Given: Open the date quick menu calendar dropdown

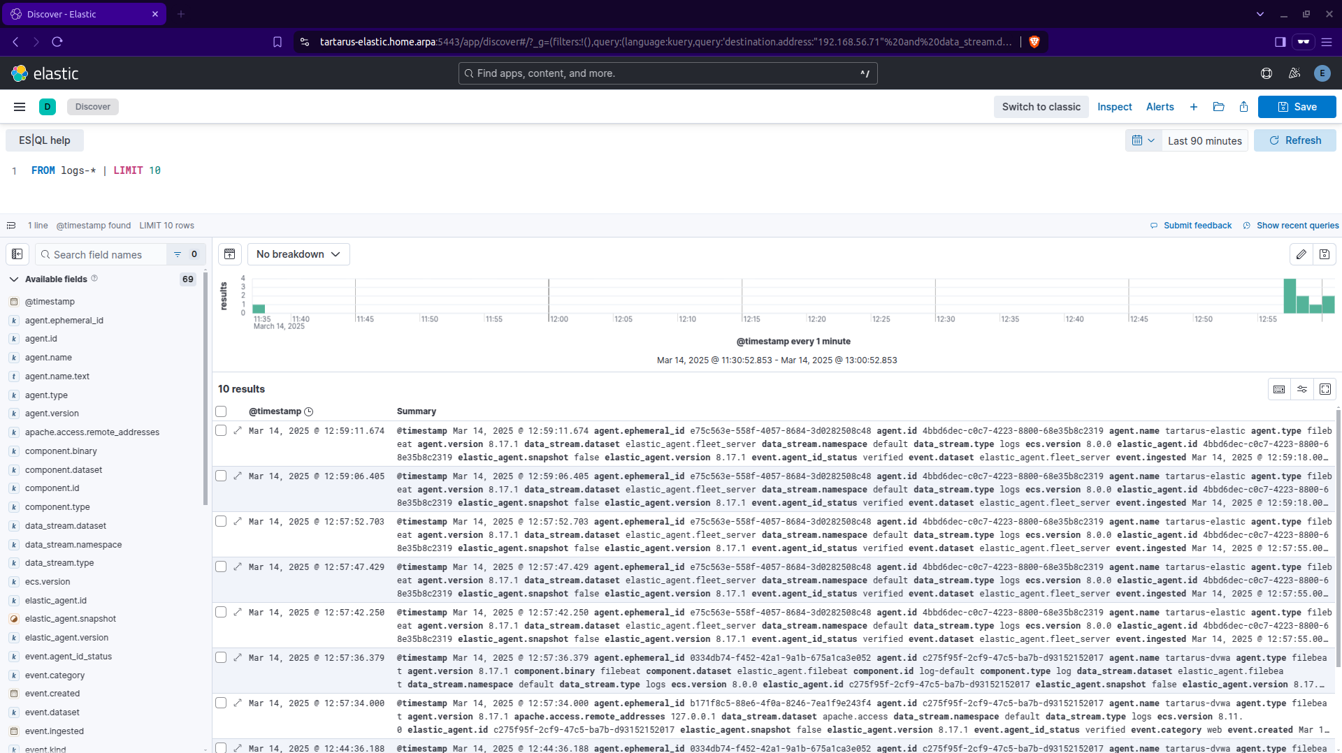Looking at the screenshot, I should (1143, 140).
